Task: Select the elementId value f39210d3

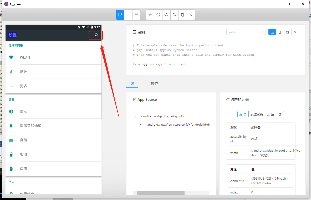Action: pos(269,181)
